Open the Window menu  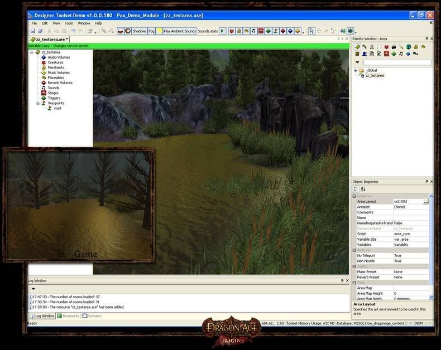coord(84,23)
